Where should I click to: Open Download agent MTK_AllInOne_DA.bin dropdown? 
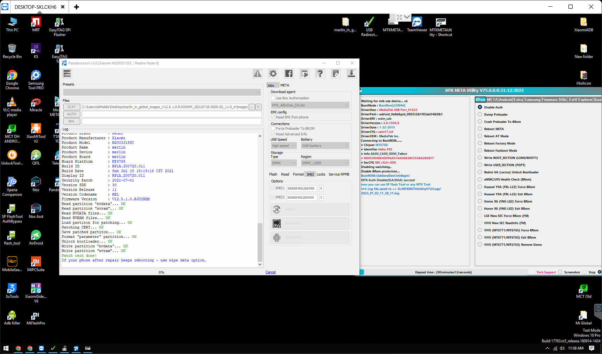click(310, 105)
